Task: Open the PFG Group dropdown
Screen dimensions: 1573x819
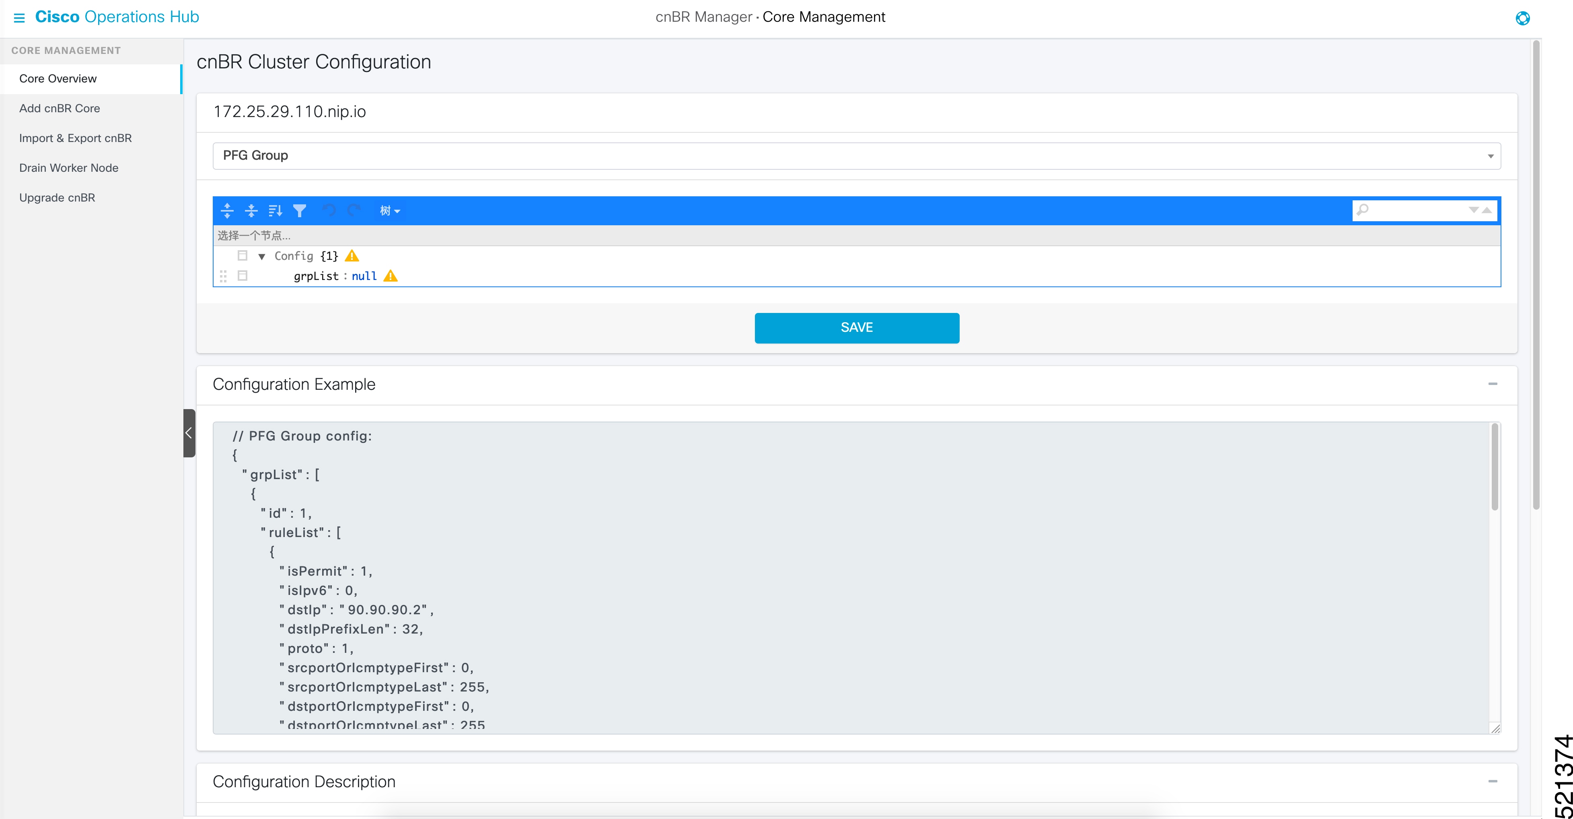Action: pyautogui.click(x=856, y=156)
